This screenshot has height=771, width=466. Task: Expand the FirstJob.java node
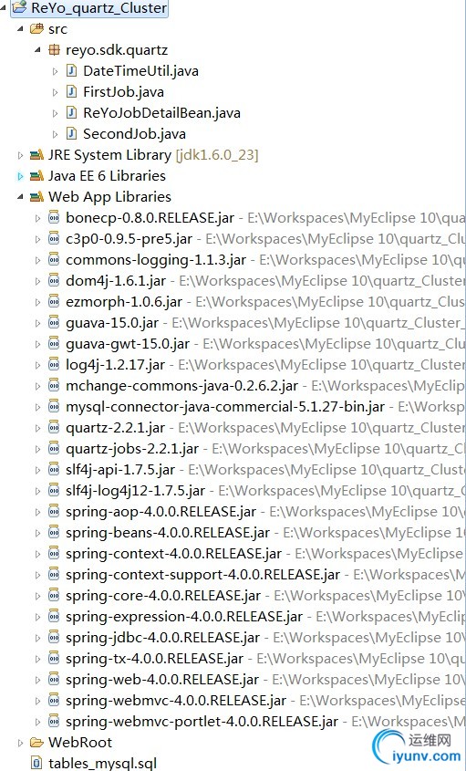click(x=56, y=92)
